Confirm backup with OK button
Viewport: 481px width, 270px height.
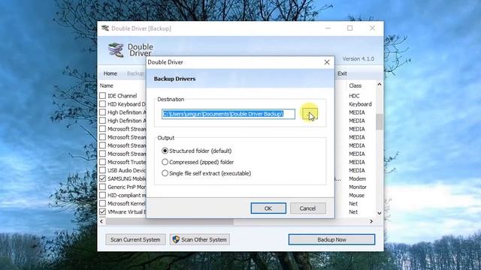click(x=268, y=208)
